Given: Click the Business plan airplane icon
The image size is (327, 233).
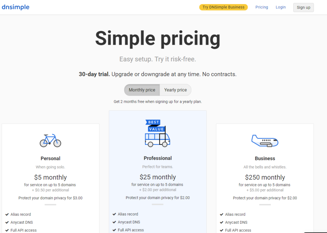Looking at the screenshot, I should 265,141.
